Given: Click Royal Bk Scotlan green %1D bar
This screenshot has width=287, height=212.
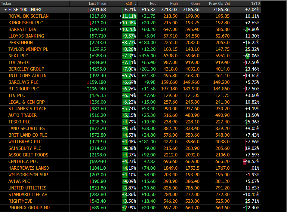Looking at the screenshot, I should tap(129, 16).
